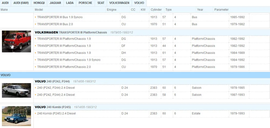Open the SEAT tab

pyautogui.click(x=101, y=3)
